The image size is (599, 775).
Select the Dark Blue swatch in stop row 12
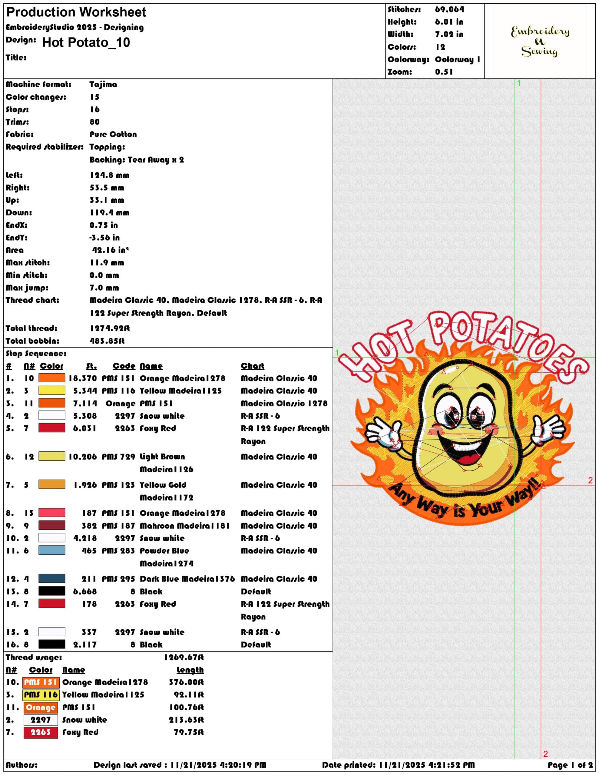click(52, 579)
